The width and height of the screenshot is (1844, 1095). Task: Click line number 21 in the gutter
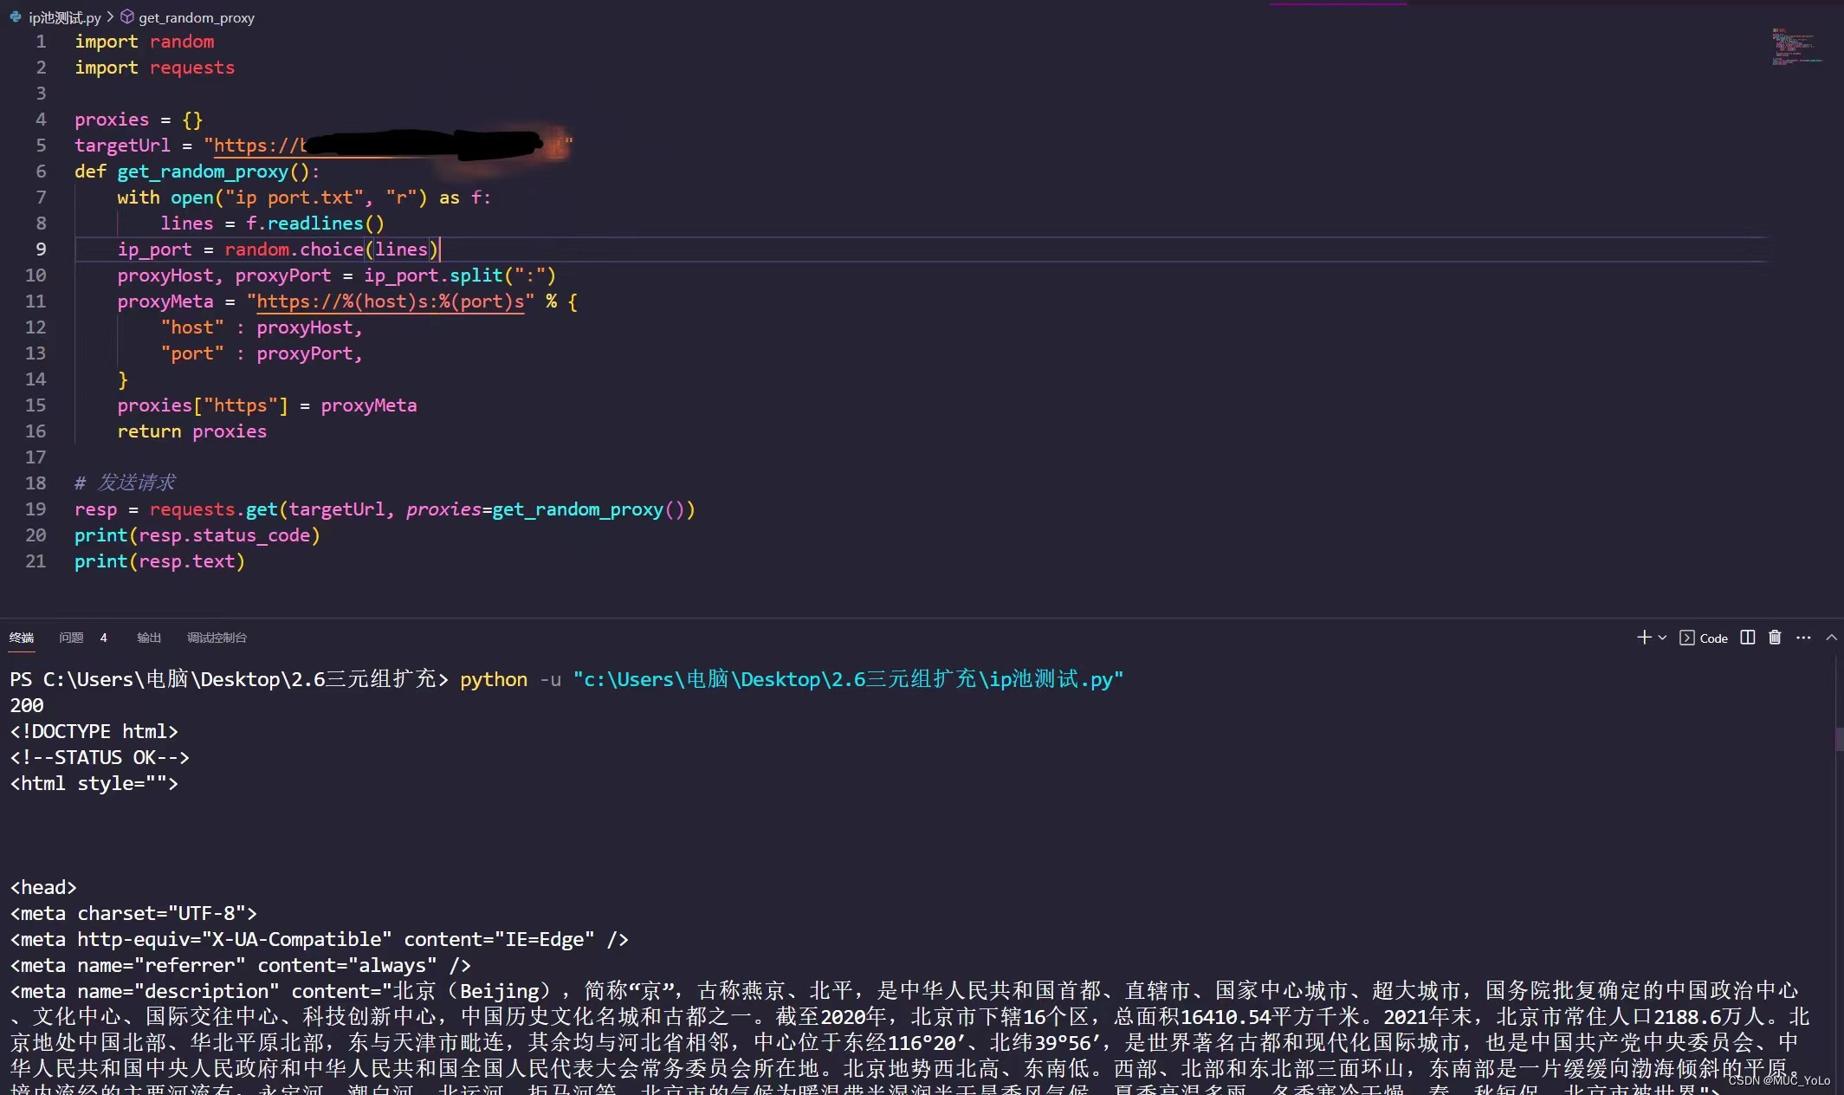coord(36,561)
